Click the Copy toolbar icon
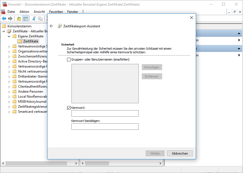 (x=40, y=18)
